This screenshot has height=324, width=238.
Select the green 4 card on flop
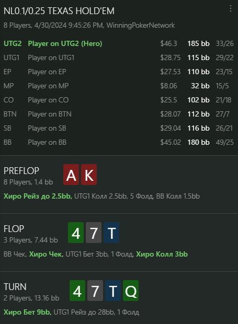point(76,233)
